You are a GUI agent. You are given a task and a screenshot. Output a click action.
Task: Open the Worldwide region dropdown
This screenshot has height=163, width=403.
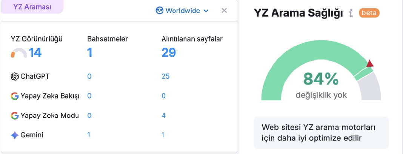pyautogui.click(x=182, y=11)
